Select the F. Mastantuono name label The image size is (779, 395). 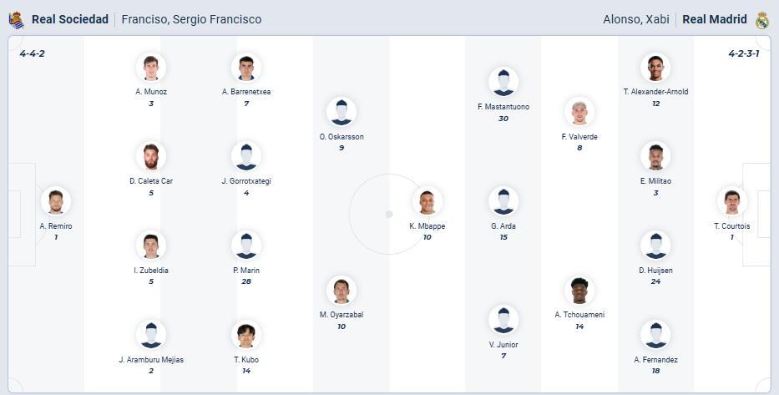pyautogui.click(x=503, y=107)
